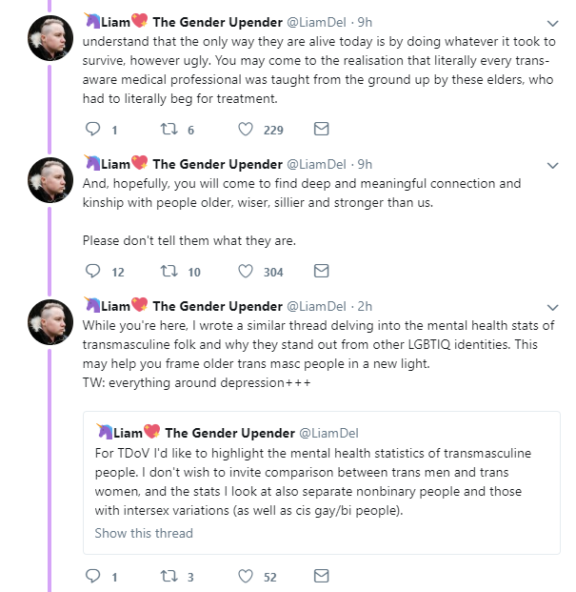The height and width of the screenshot is (592, 576).
Task: Click "Show this thread" link
Action: click(x=144, y=533)
